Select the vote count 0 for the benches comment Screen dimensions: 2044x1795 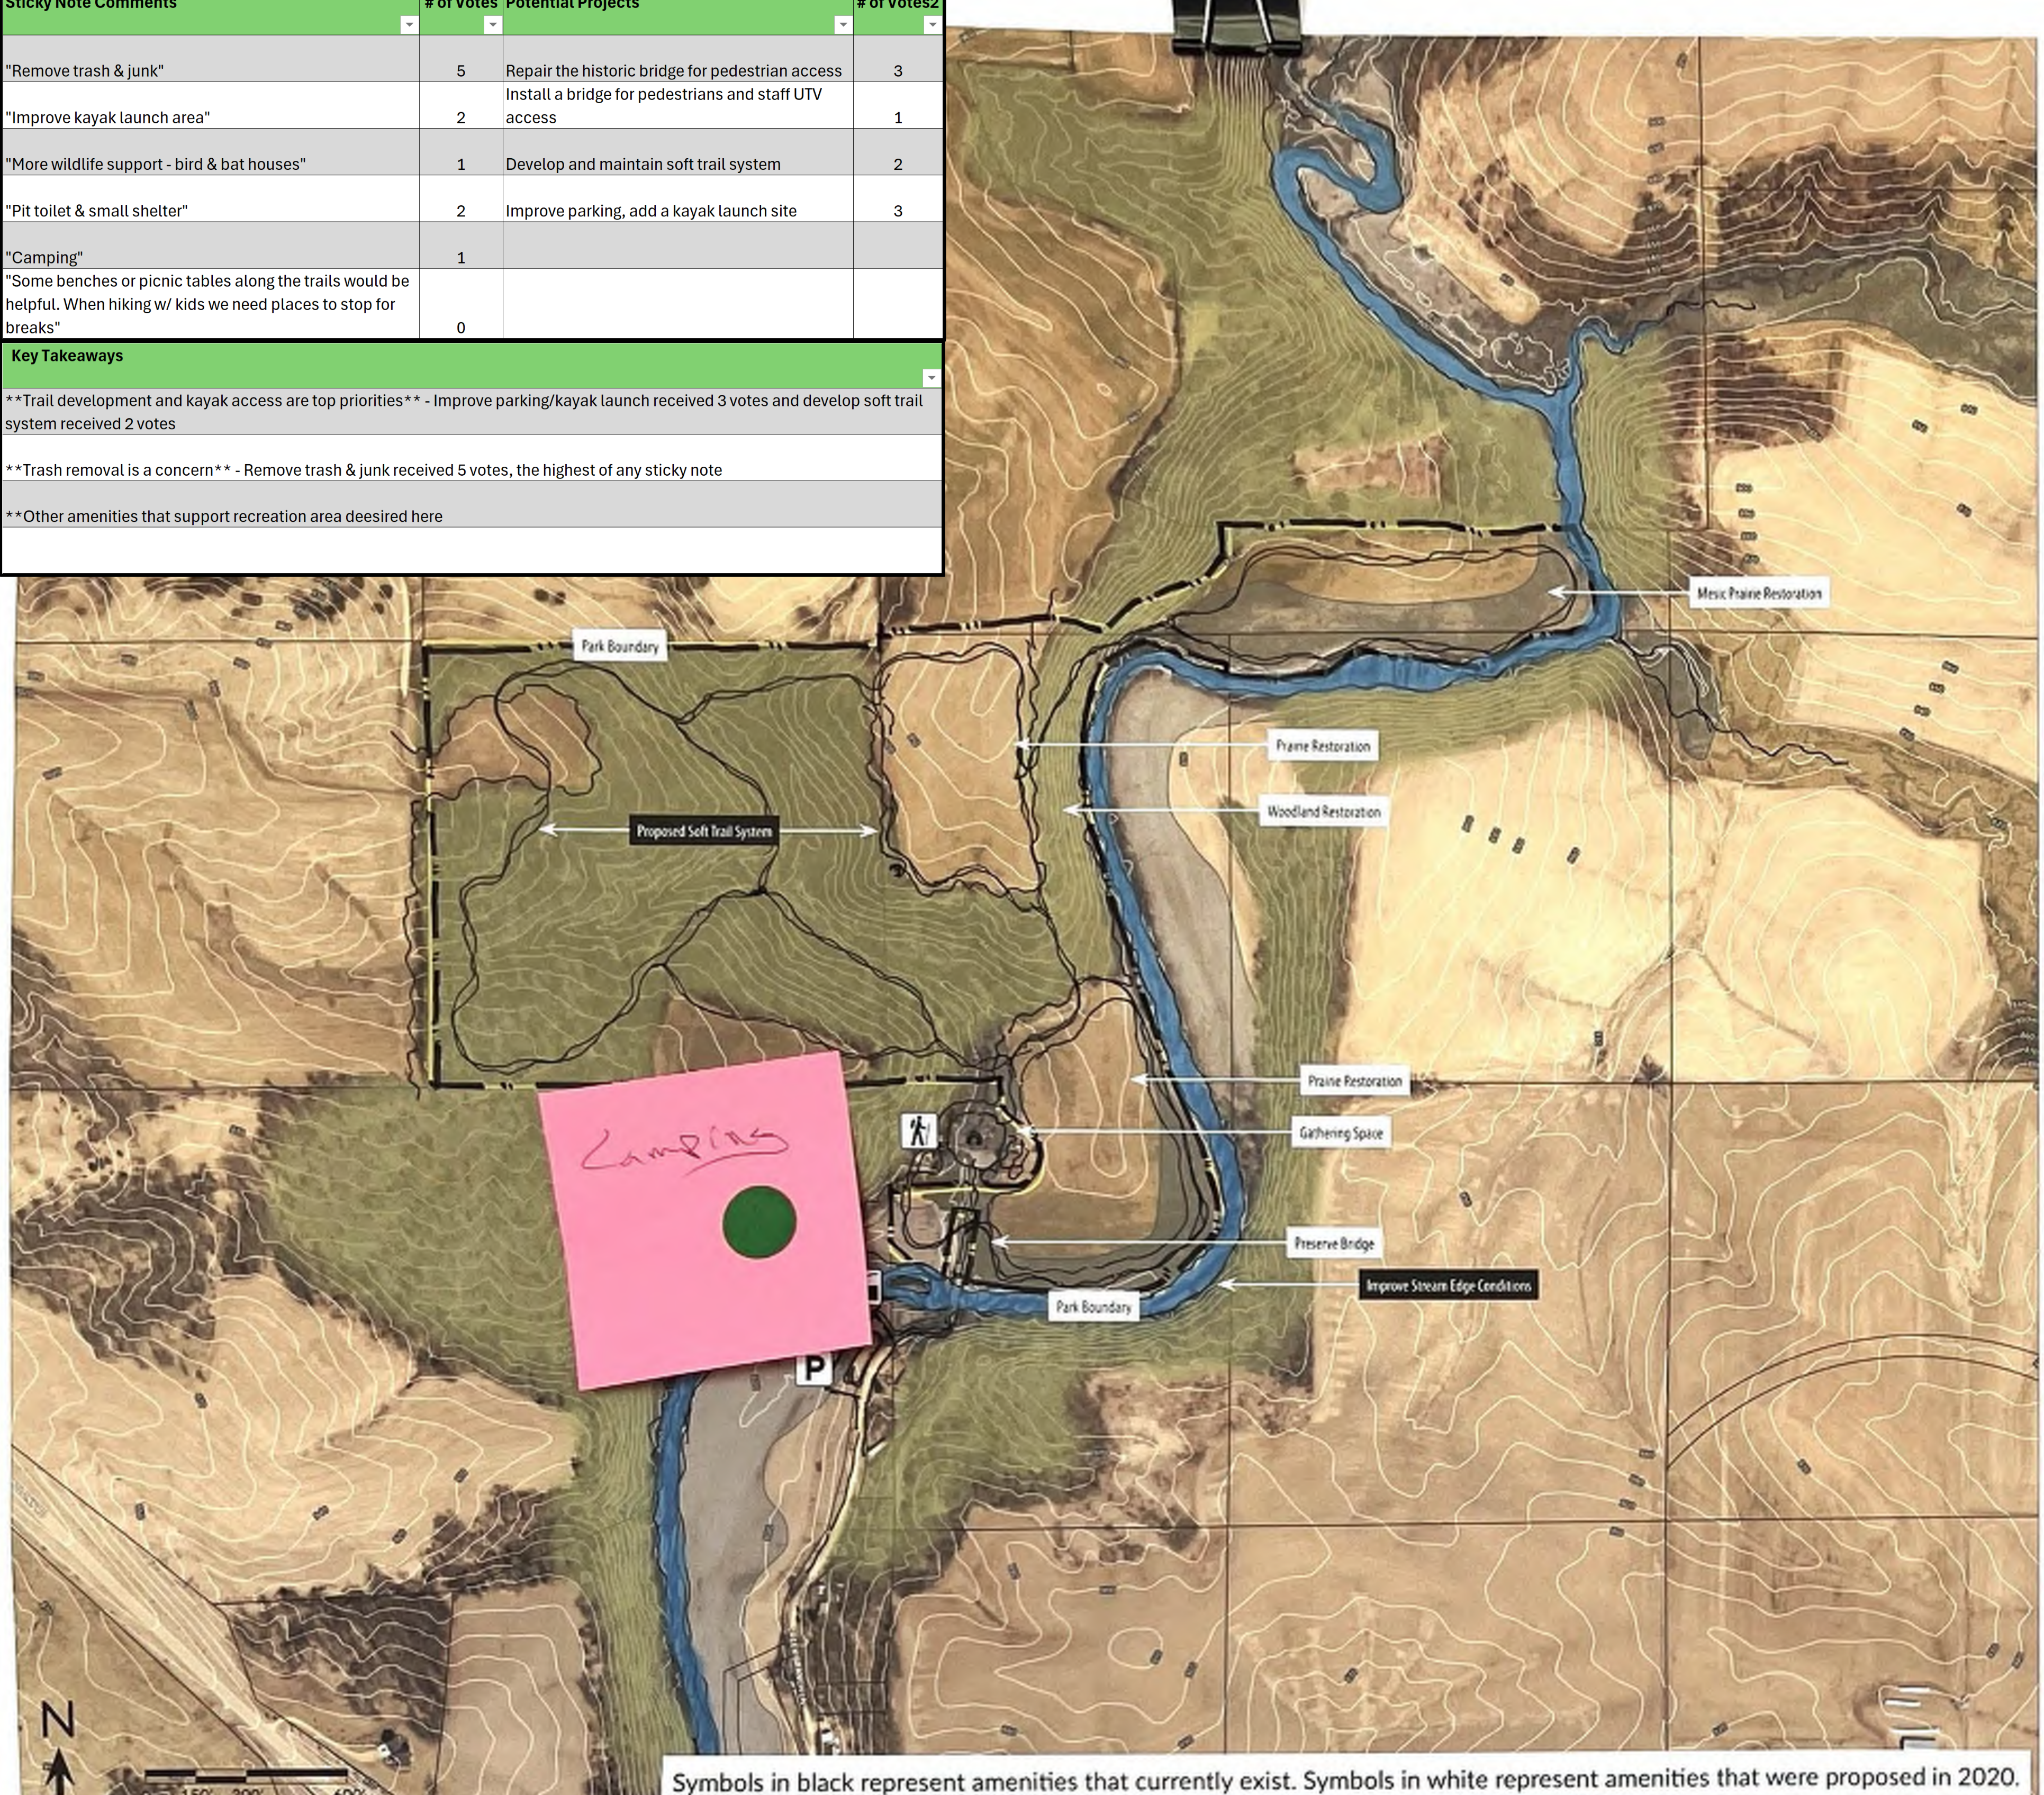pos(461,304)
